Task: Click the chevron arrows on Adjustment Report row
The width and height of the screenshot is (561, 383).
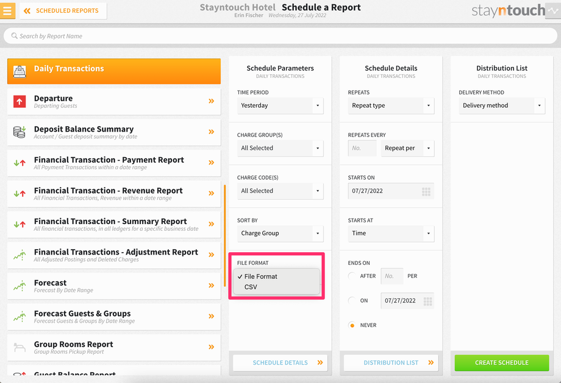Action: pos(212,255)
